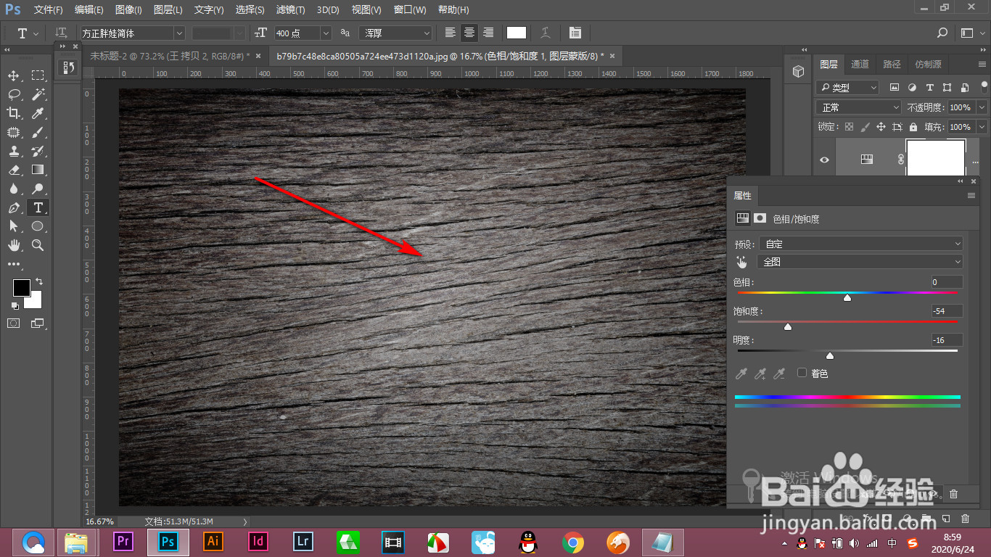Image resolution: width=991 pixels, height=557 pixels.
Task: Open the search magnifier in options bar
Action: [x=942, y=33]
